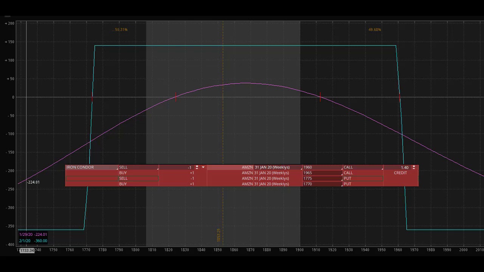
Task: Open the 1960 strike dropdown
Action: point(322,167)
